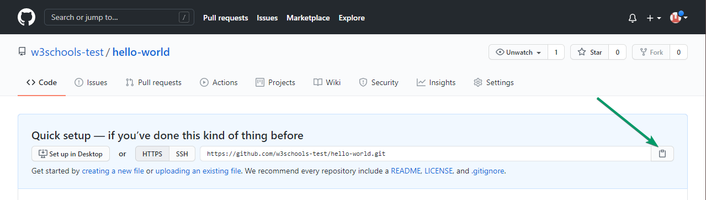Screen dimensions: 706x200
Task: View the forks count next to Fork
Action: tap(678, 52)
